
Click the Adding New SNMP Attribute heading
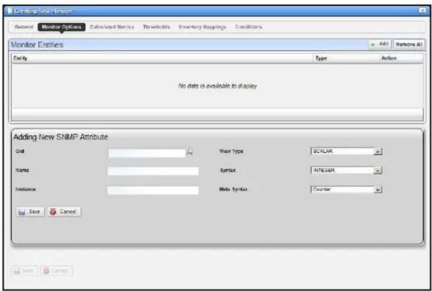coord(61,137)
